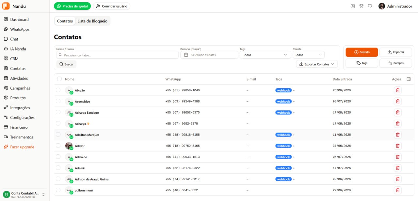Click the webhook tag on Acharya Santiago row
Screen dimensions: 418x201
(x=283, y=112)
